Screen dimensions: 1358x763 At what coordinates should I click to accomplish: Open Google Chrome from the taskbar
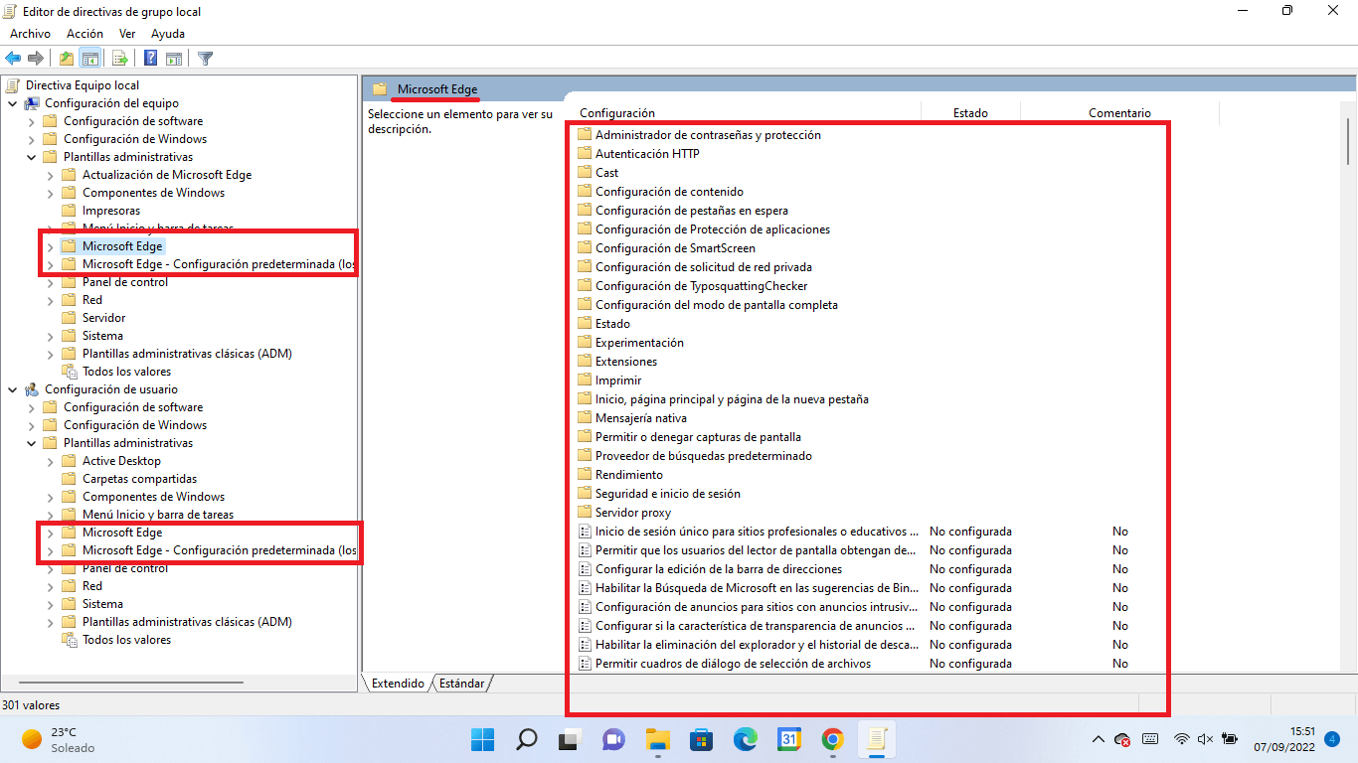pyautogui.click(x=833, y=739)
